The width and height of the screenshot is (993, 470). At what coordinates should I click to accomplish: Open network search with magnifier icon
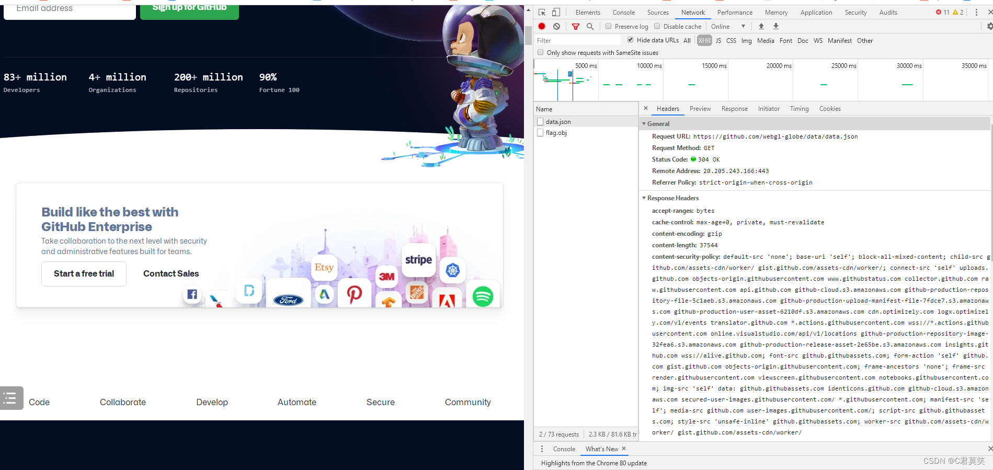click(590, 26)
